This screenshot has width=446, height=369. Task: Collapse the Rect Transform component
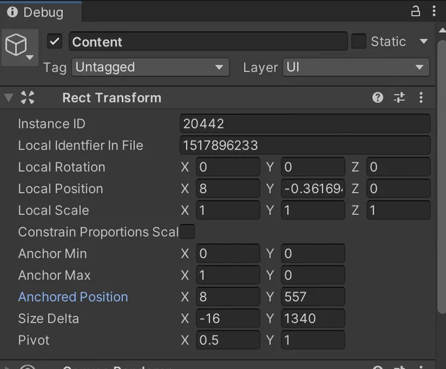tap(9, 98)
